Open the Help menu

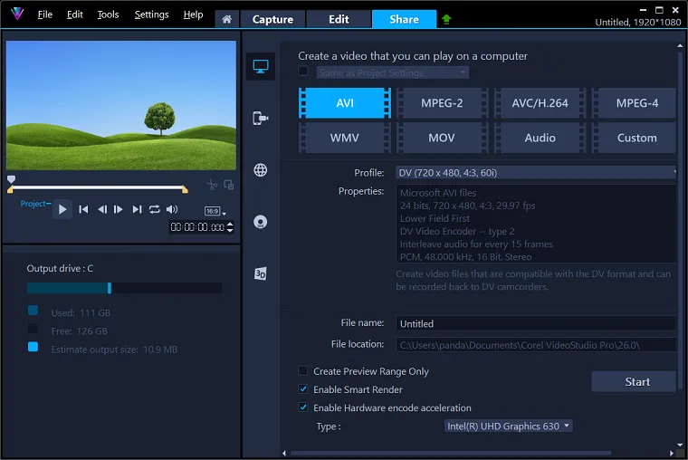(x=193, y=14)
